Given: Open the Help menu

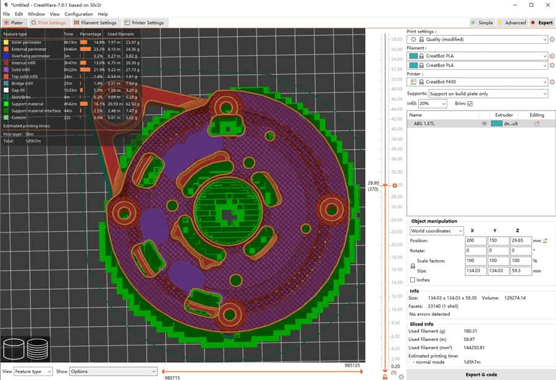Looking at the screenshot, I should (x=103, y=14).
